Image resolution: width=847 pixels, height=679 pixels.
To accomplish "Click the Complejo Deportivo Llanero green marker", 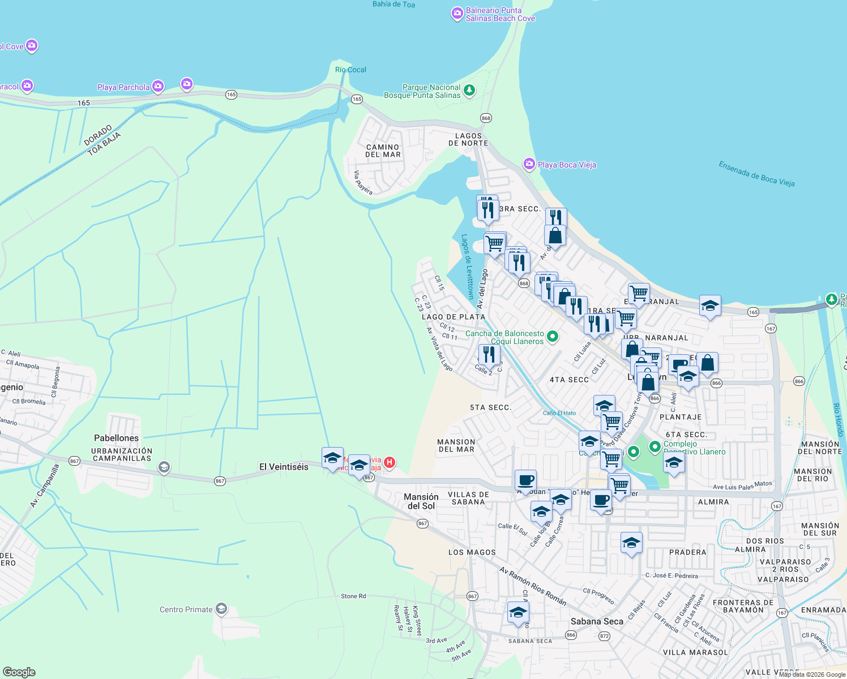I will [x=655, y=446].
